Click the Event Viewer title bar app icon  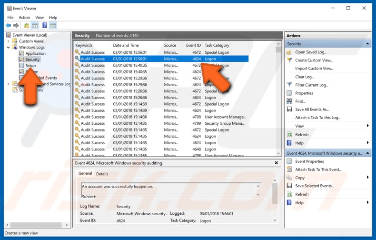[10, 9]
